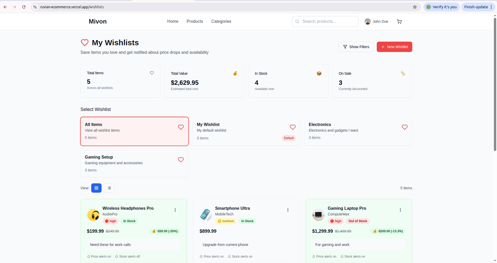Click the page vertical scrollbar
Viewport: 497px width, 263px height.
(495, 84)
